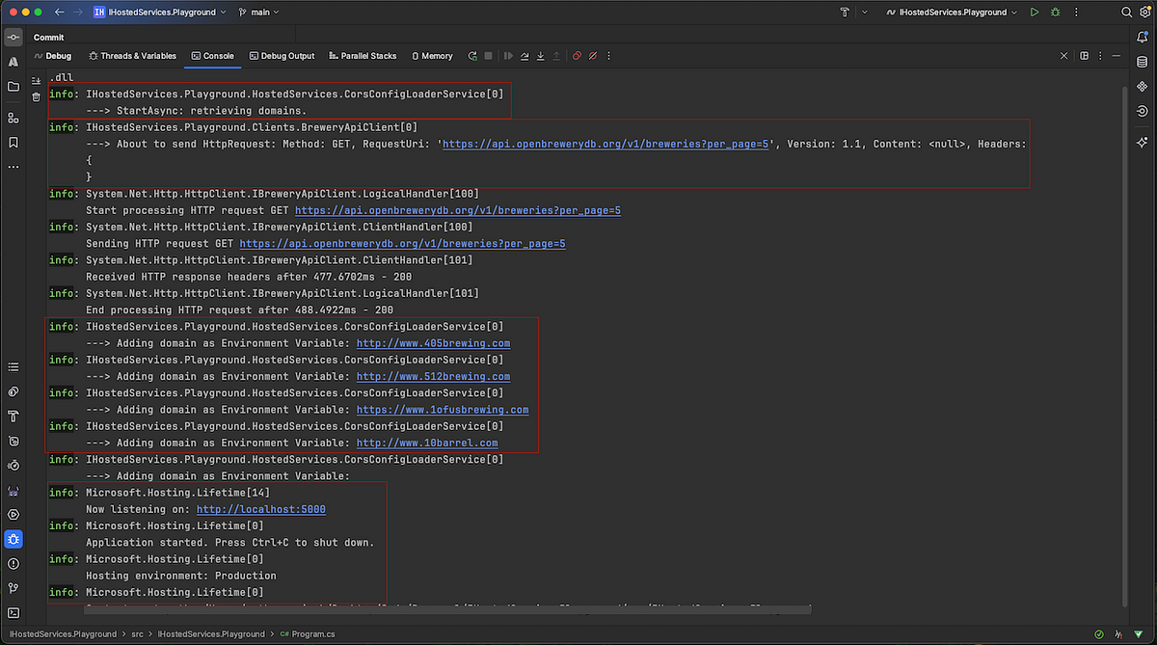Switch to the Parallel Stacks tab
Screen dimensions: 1157x645
pyautogui.click(x=363, y=55)
